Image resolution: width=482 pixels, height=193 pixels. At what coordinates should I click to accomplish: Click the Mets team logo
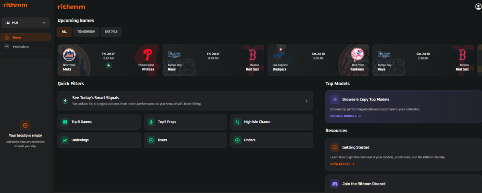[69, 54]
